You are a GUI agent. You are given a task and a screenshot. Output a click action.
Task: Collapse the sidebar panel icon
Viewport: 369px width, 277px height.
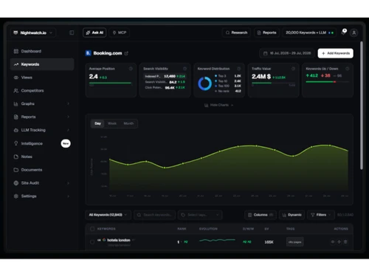(x=72, y=33)
